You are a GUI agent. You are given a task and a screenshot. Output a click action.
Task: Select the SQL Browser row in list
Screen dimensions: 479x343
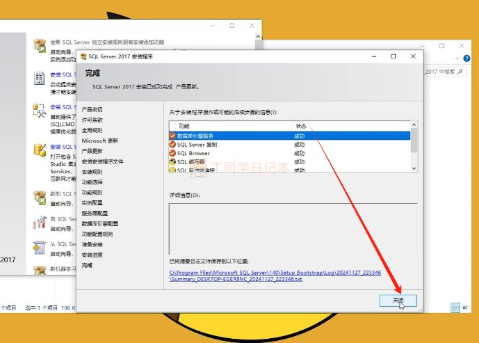tap(229, 153)
